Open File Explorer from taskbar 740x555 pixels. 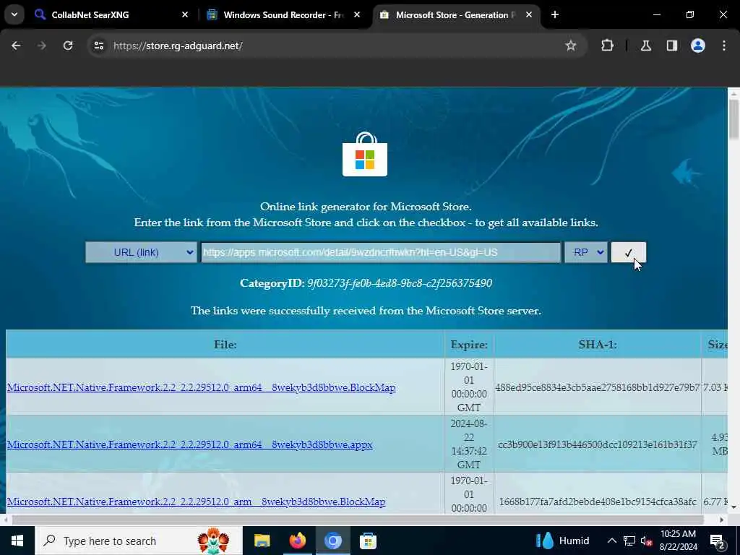[262, 541]
